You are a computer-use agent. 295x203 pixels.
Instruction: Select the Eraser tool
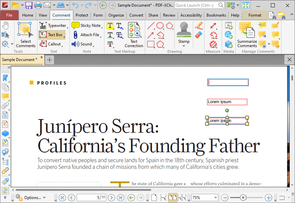(199, 34)
